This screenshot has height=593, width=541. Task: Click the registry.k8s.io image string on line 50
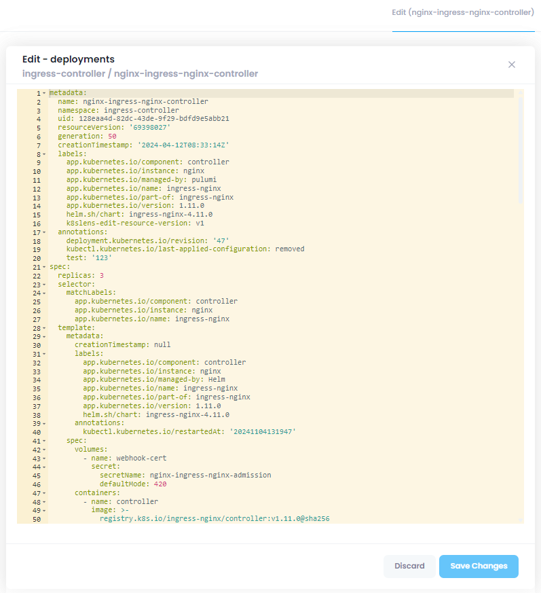(214, 519)
